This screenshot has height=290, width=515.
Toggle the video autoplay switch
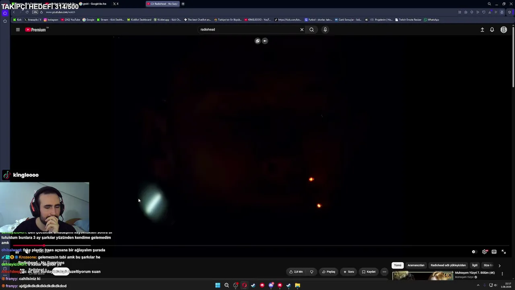[474, 252]
